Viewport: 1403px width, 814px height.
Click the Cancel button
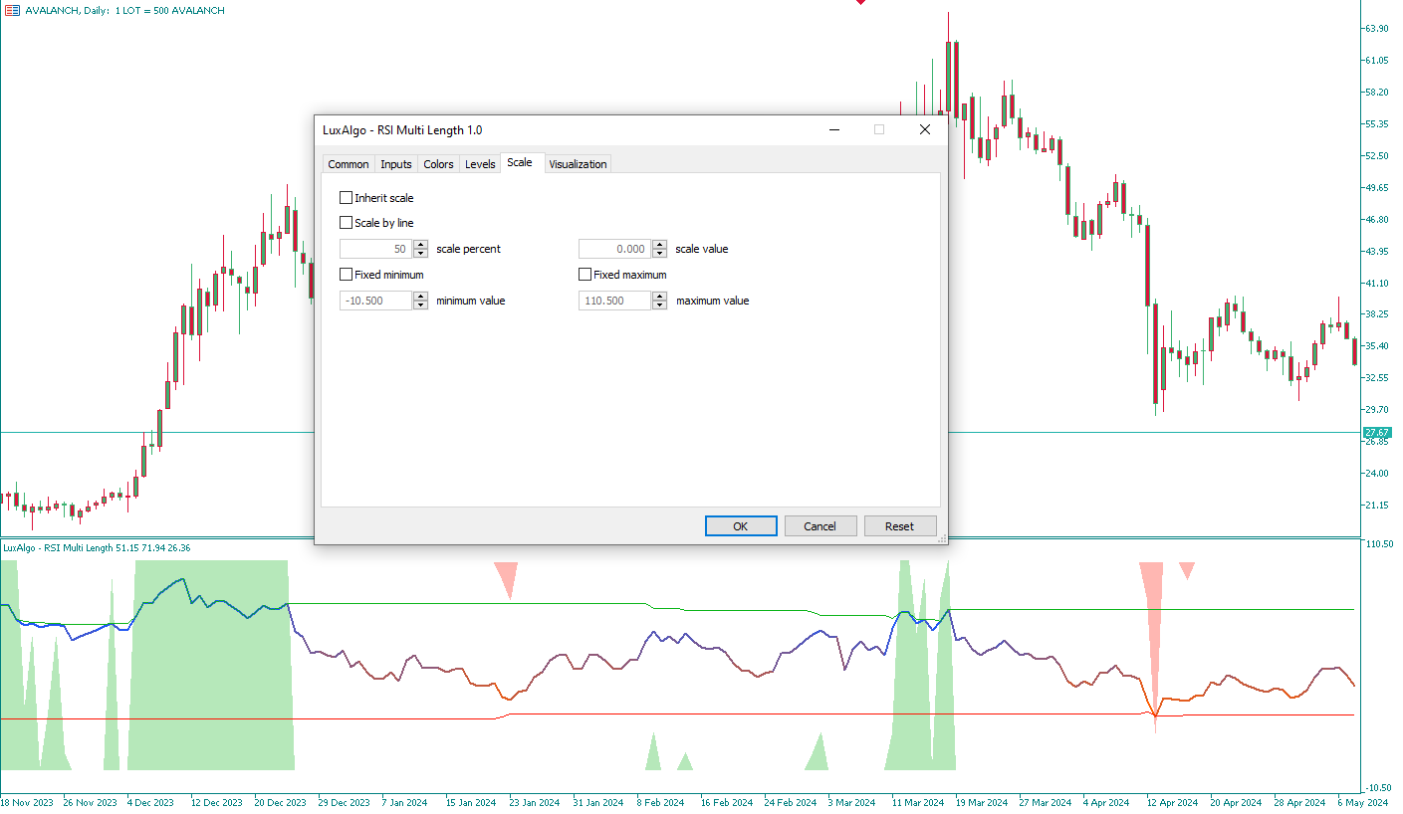tap(819, 526)
